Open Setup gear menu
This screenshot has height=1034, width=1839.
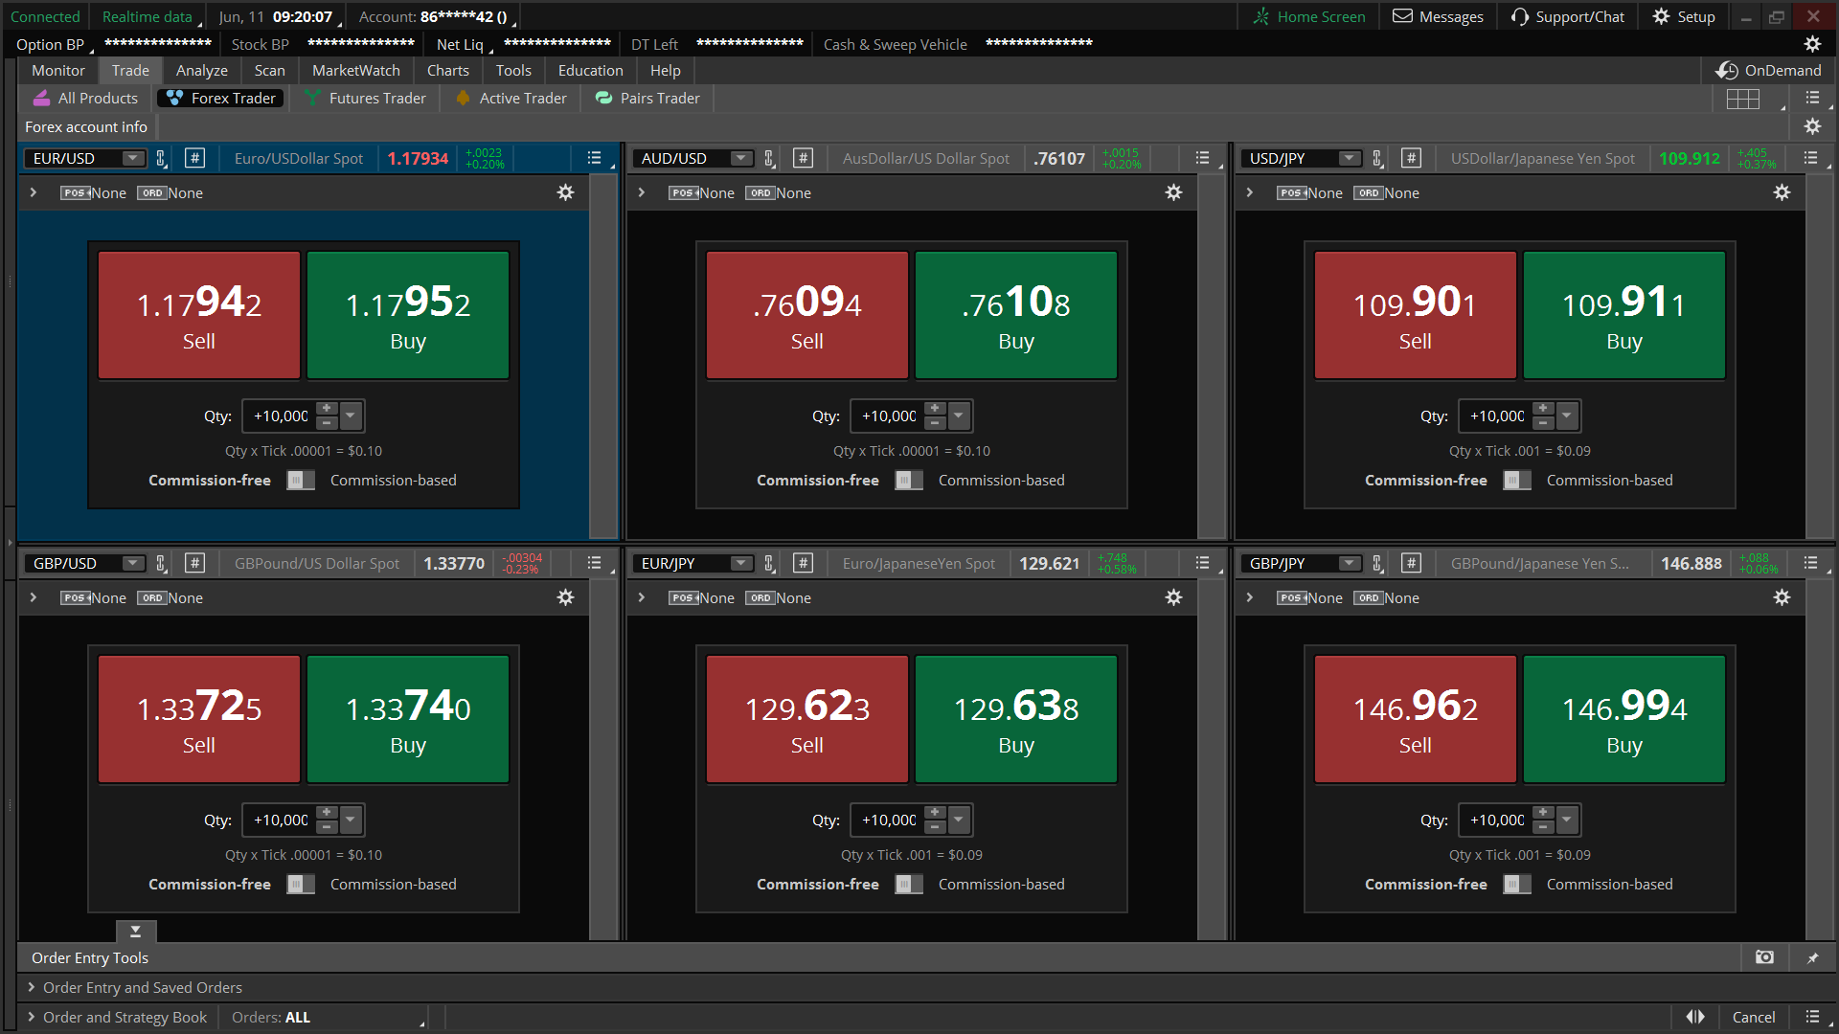[1662, 16]
